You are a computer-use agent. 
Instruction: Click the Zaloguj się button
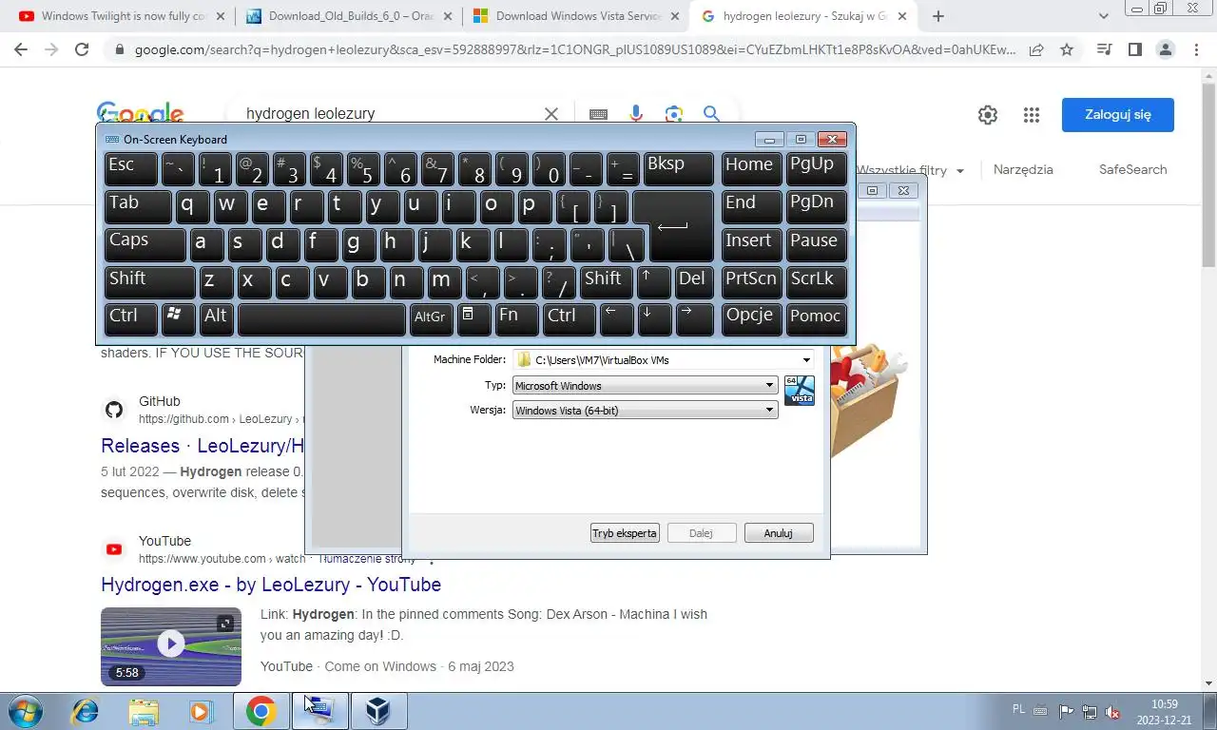[x=1118, y=115]
